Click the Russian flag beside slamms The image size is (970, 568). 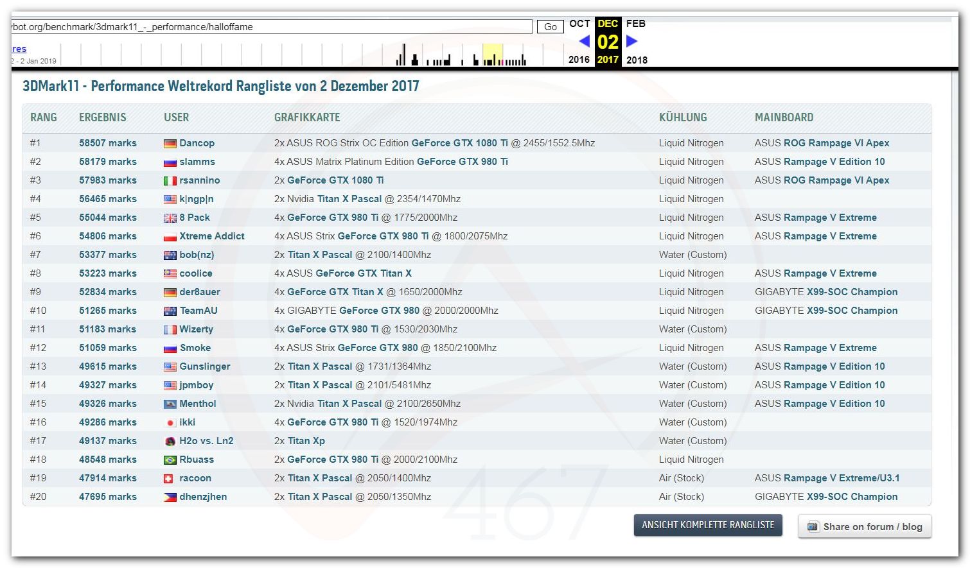click(170, 162)
